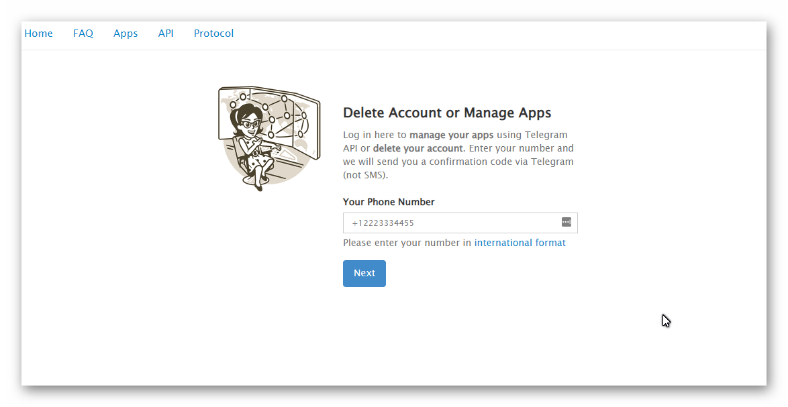788x407 pixels.
Task: Click the 'Please enter your number in' text
Action: 407,243
